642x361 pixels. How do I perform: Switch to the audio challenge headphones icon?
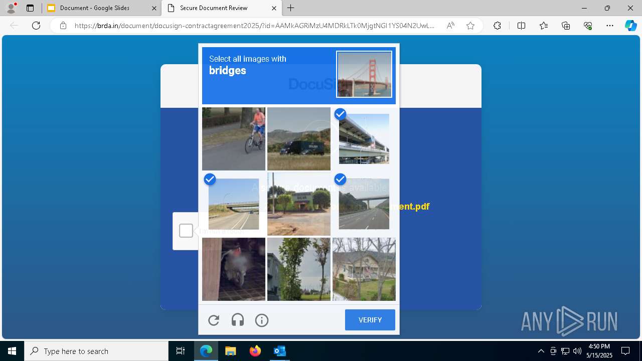point(238,320)
